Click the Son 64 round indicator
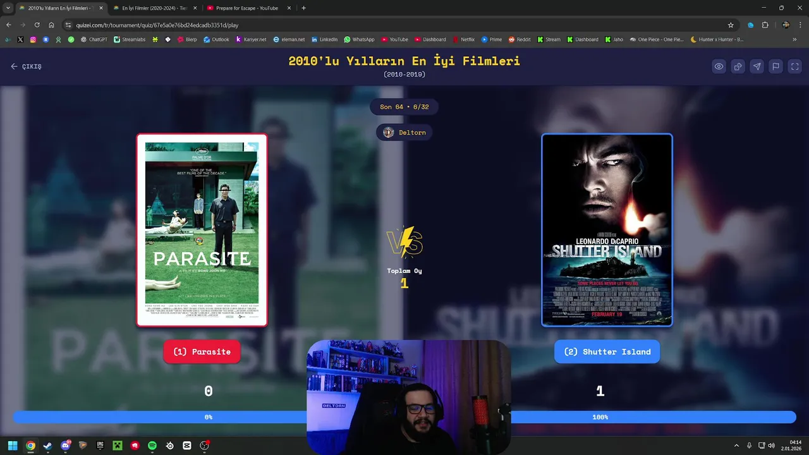809x455 pixels. (x=404, y=107)
